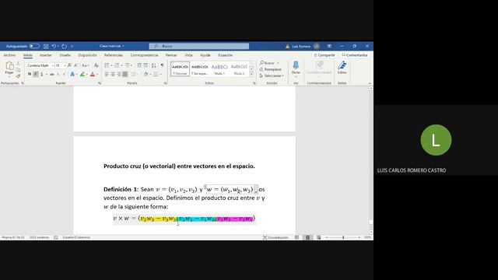Click the Buscar search field
The image size is (498, 280).
pyautogui.click(x=199, y=47)
